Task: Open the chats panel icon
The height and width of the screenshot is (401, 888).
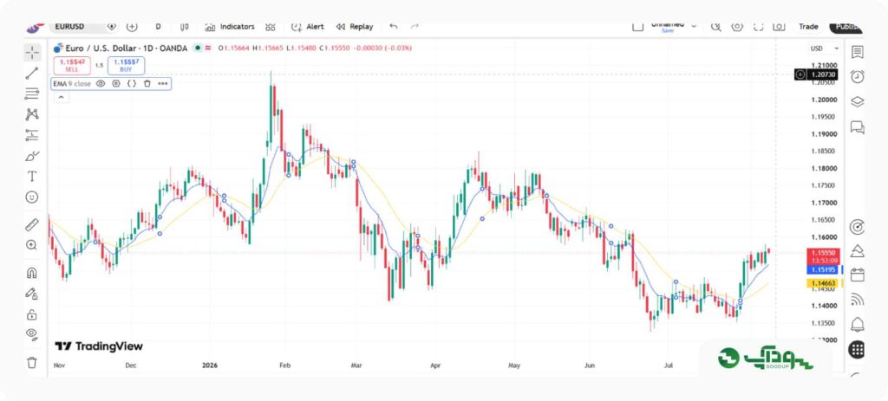Action: point(858,126)
